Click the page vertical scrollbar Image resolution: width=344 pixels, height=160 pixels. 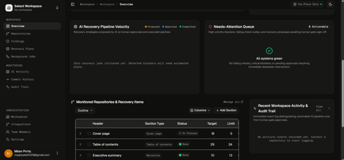pyautogui.click(x=343, y=93)
